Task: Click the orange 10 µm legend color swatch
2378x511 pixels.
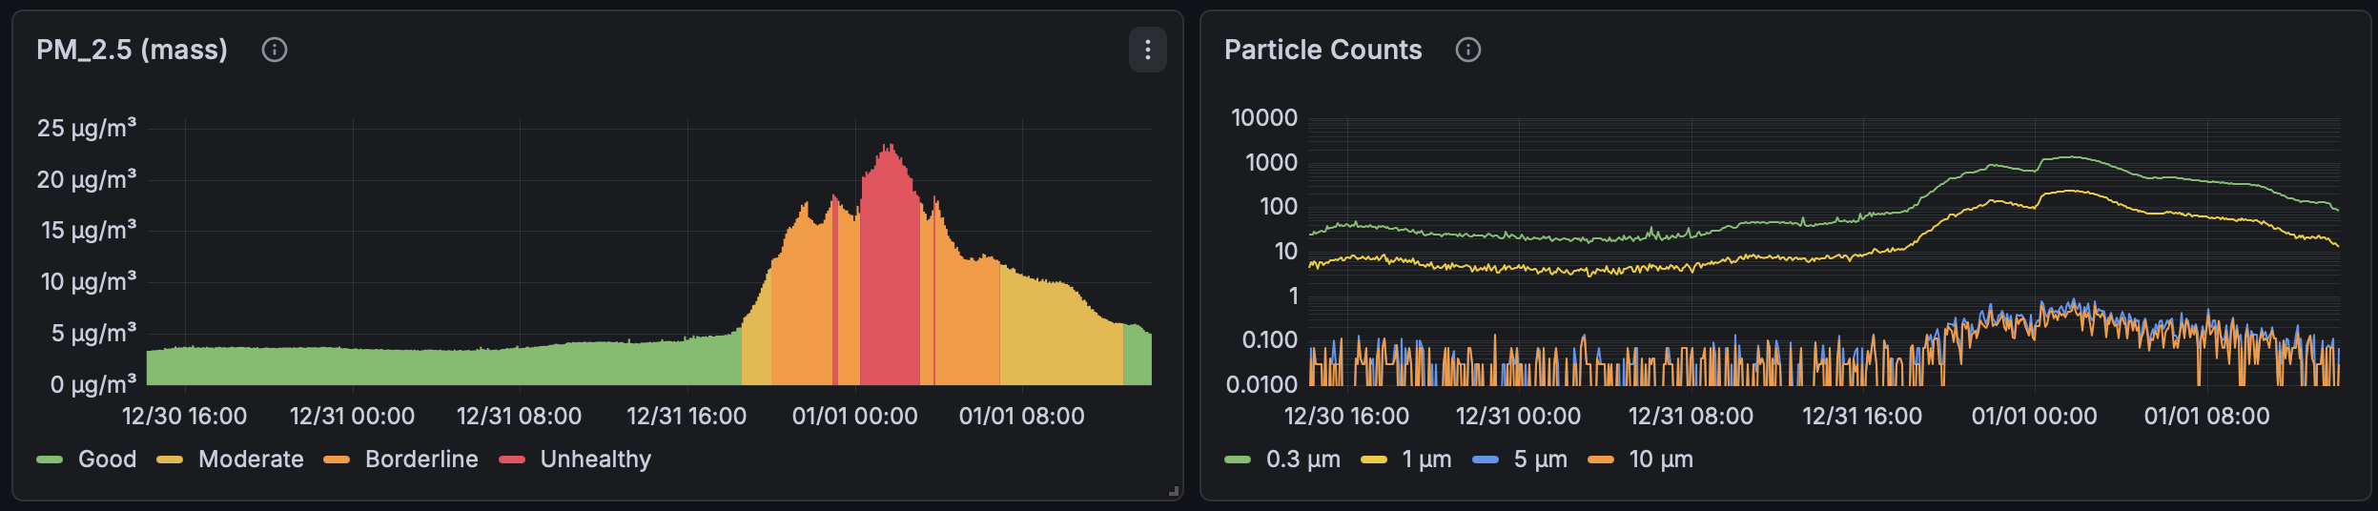Action: coord(1601,460)
